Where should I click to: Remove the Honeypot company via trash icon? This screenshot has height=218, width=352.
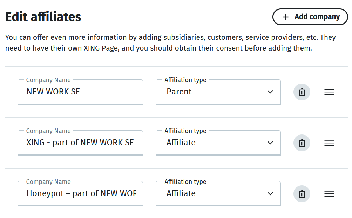302,194
